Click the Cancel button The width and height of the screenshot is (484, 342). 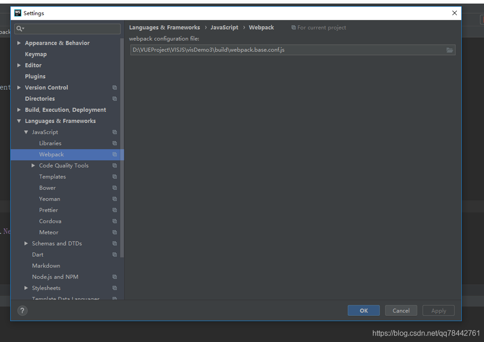tap(401, 310)
